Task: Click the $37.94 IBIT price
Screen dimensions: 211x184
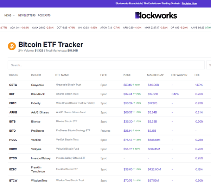Action: click(x=128, y=94)
